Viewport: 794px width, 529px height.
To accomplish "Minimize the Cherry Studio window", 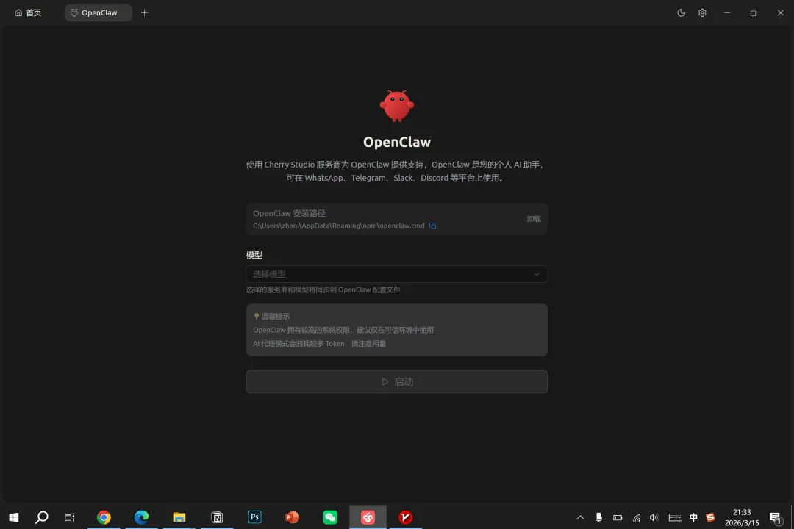I will pyautogui.click(x=726, y=12).
